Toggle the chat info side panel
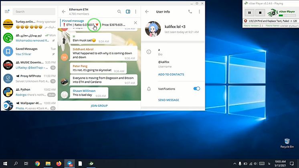 128,12
